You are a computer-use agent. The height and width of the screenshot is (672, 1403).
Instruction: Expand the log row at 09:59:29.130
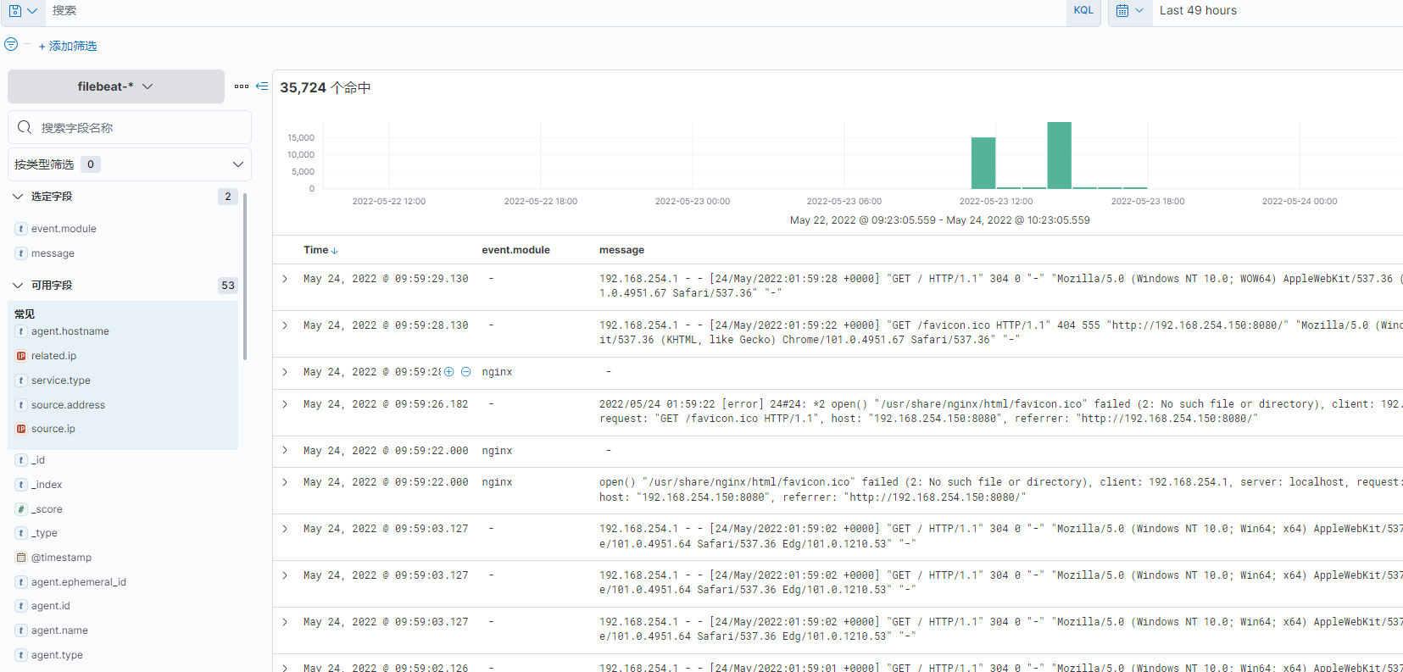tap(285, 279)
